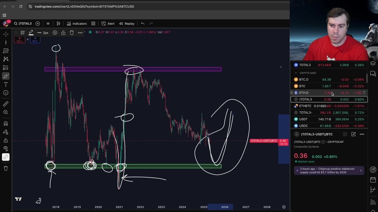
Task: Delete ETH.D row with trash icon
Action: 364,93
